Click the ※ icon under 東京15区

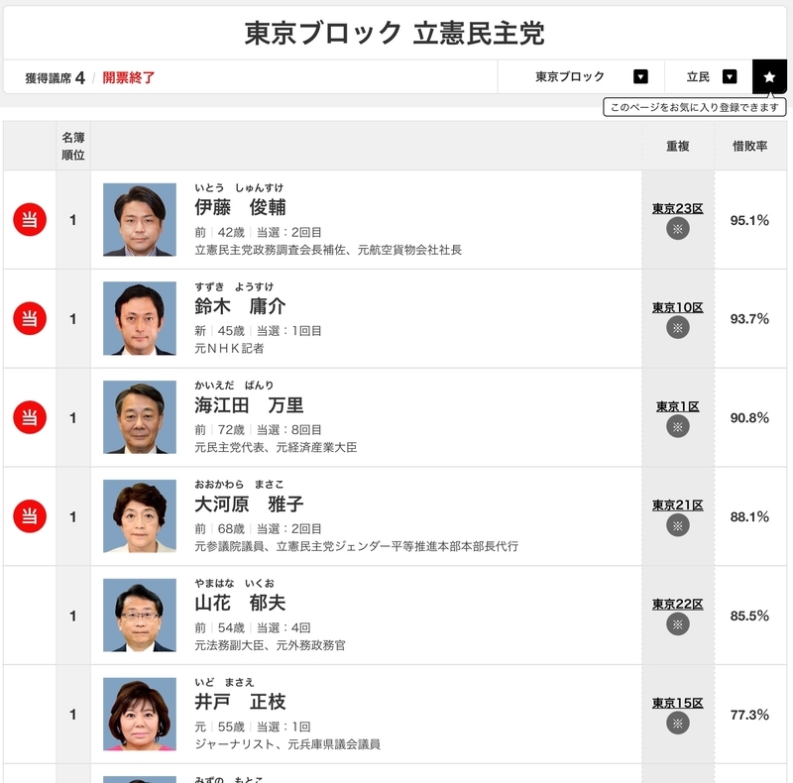pyautogui.click(x=678, y=724)
